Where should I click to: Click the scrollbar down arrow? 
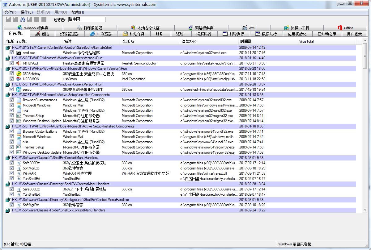(365, 210)
